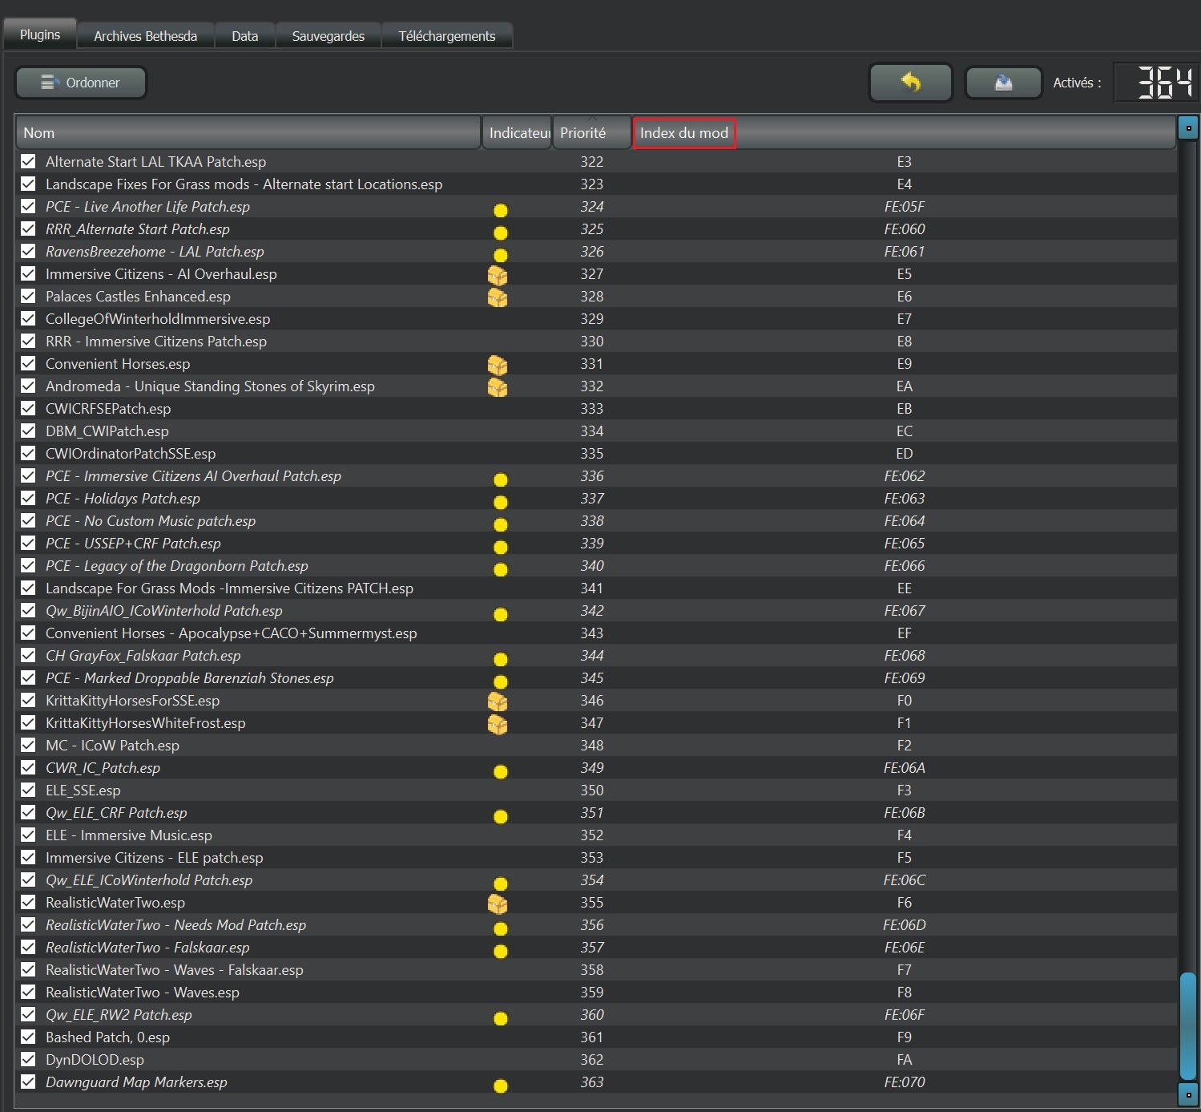Click the yellow dot for PCE - Marked Droppable Barenziah Stones
This screenshot has height=1112, width=1201.
pyautogui.click(x=501, y=682)
